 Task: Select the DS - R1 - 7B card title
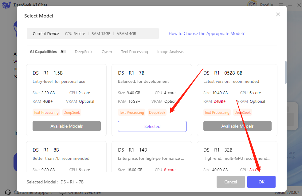(x=131, y=73)
